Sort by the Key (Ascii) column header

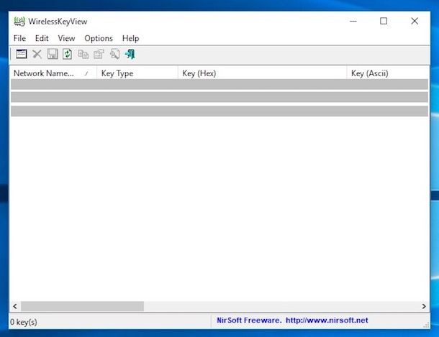(388, 73)
